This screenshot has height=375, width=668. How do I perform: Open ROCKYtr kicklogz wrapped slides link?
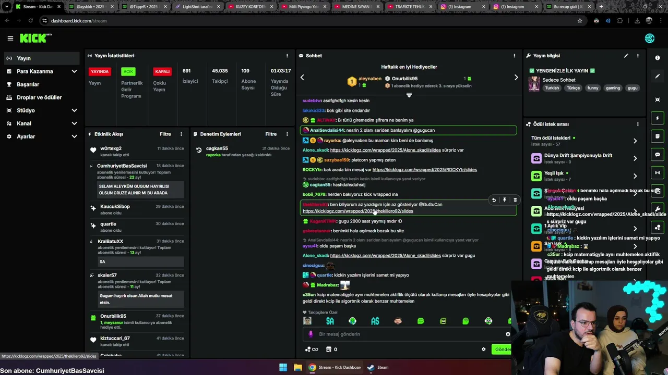pos(425,170)
